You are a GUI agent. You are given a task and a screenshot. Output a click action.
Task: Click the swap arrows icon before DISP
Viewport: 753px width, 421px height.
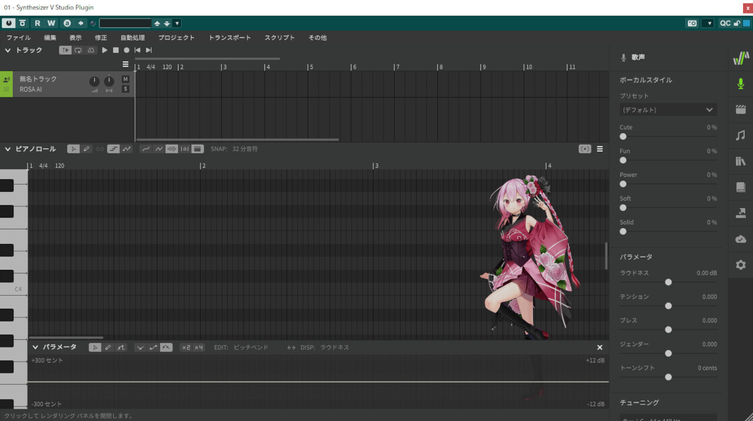click(x=291, y=348)
